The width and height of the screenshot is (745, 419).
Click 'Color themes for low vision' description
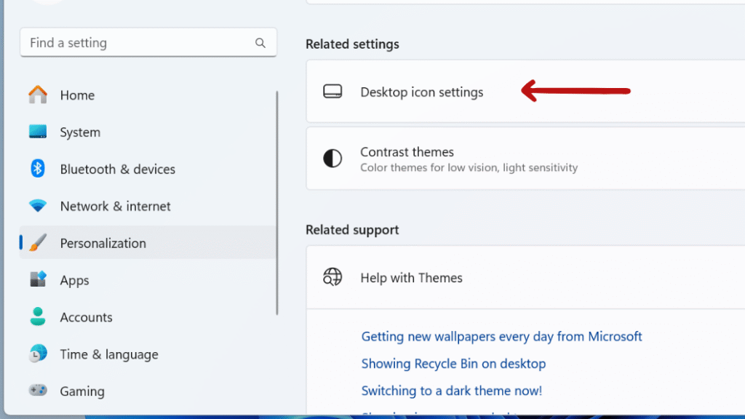click(469, 168)
